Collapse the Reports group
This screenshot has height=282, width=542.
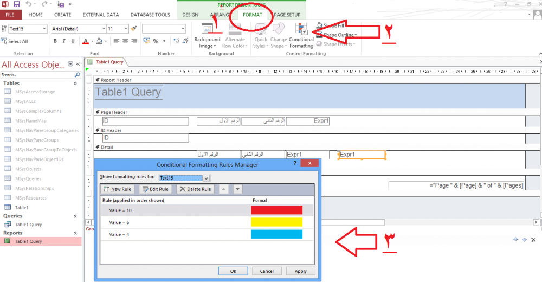click(x=75, y=233)
